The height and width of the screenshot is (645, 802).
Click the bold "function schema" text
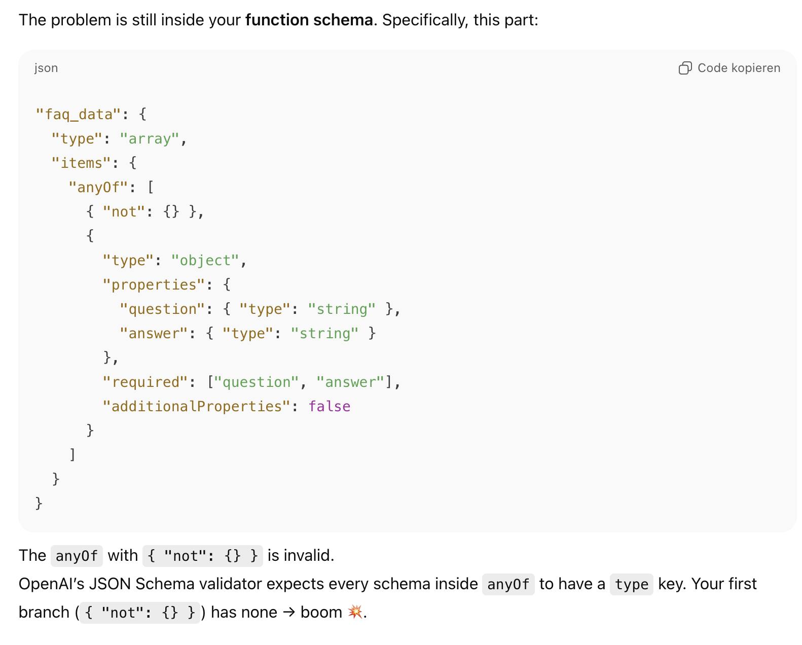click(x=309, y=20)
